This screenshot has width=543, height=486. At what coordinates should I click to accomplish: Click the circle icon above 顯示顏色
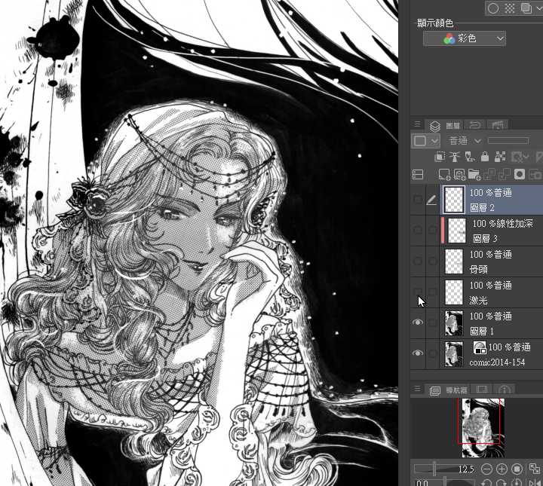coord(493,8)
